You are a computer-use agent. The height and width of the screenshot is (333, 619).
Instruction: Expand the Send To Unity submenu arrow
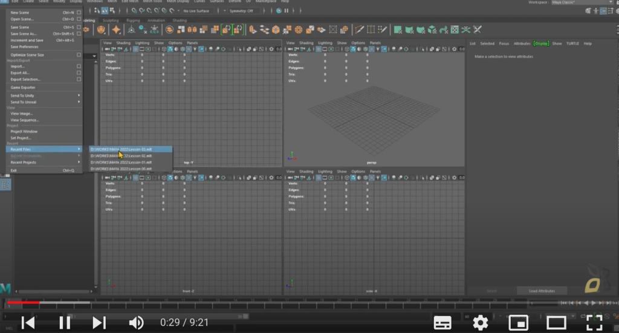pos(79,95)
